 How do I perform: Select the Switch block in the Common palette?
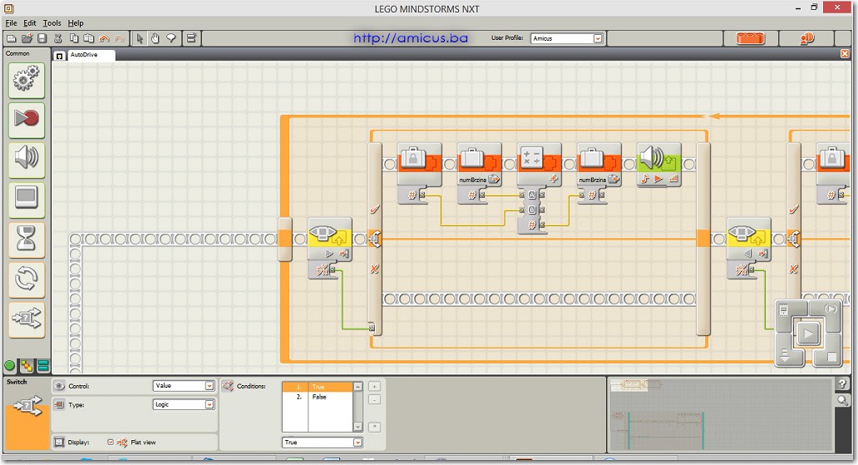[27, 319]
